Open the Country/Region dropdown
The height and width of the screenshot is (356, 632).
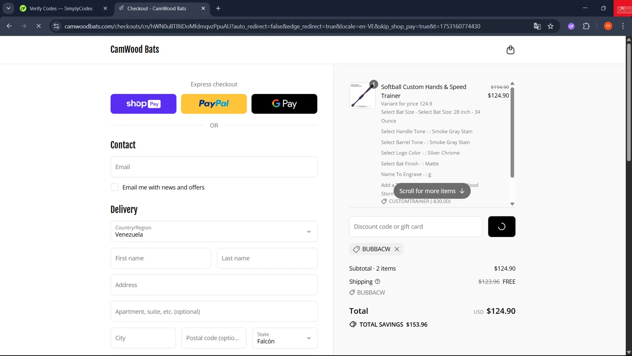point(214,231)
